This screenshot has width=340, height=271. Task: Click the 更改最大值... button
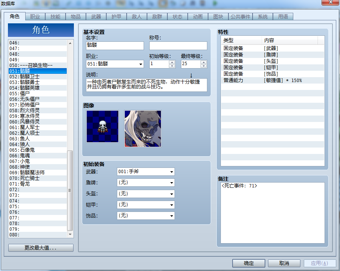[41, 248]
